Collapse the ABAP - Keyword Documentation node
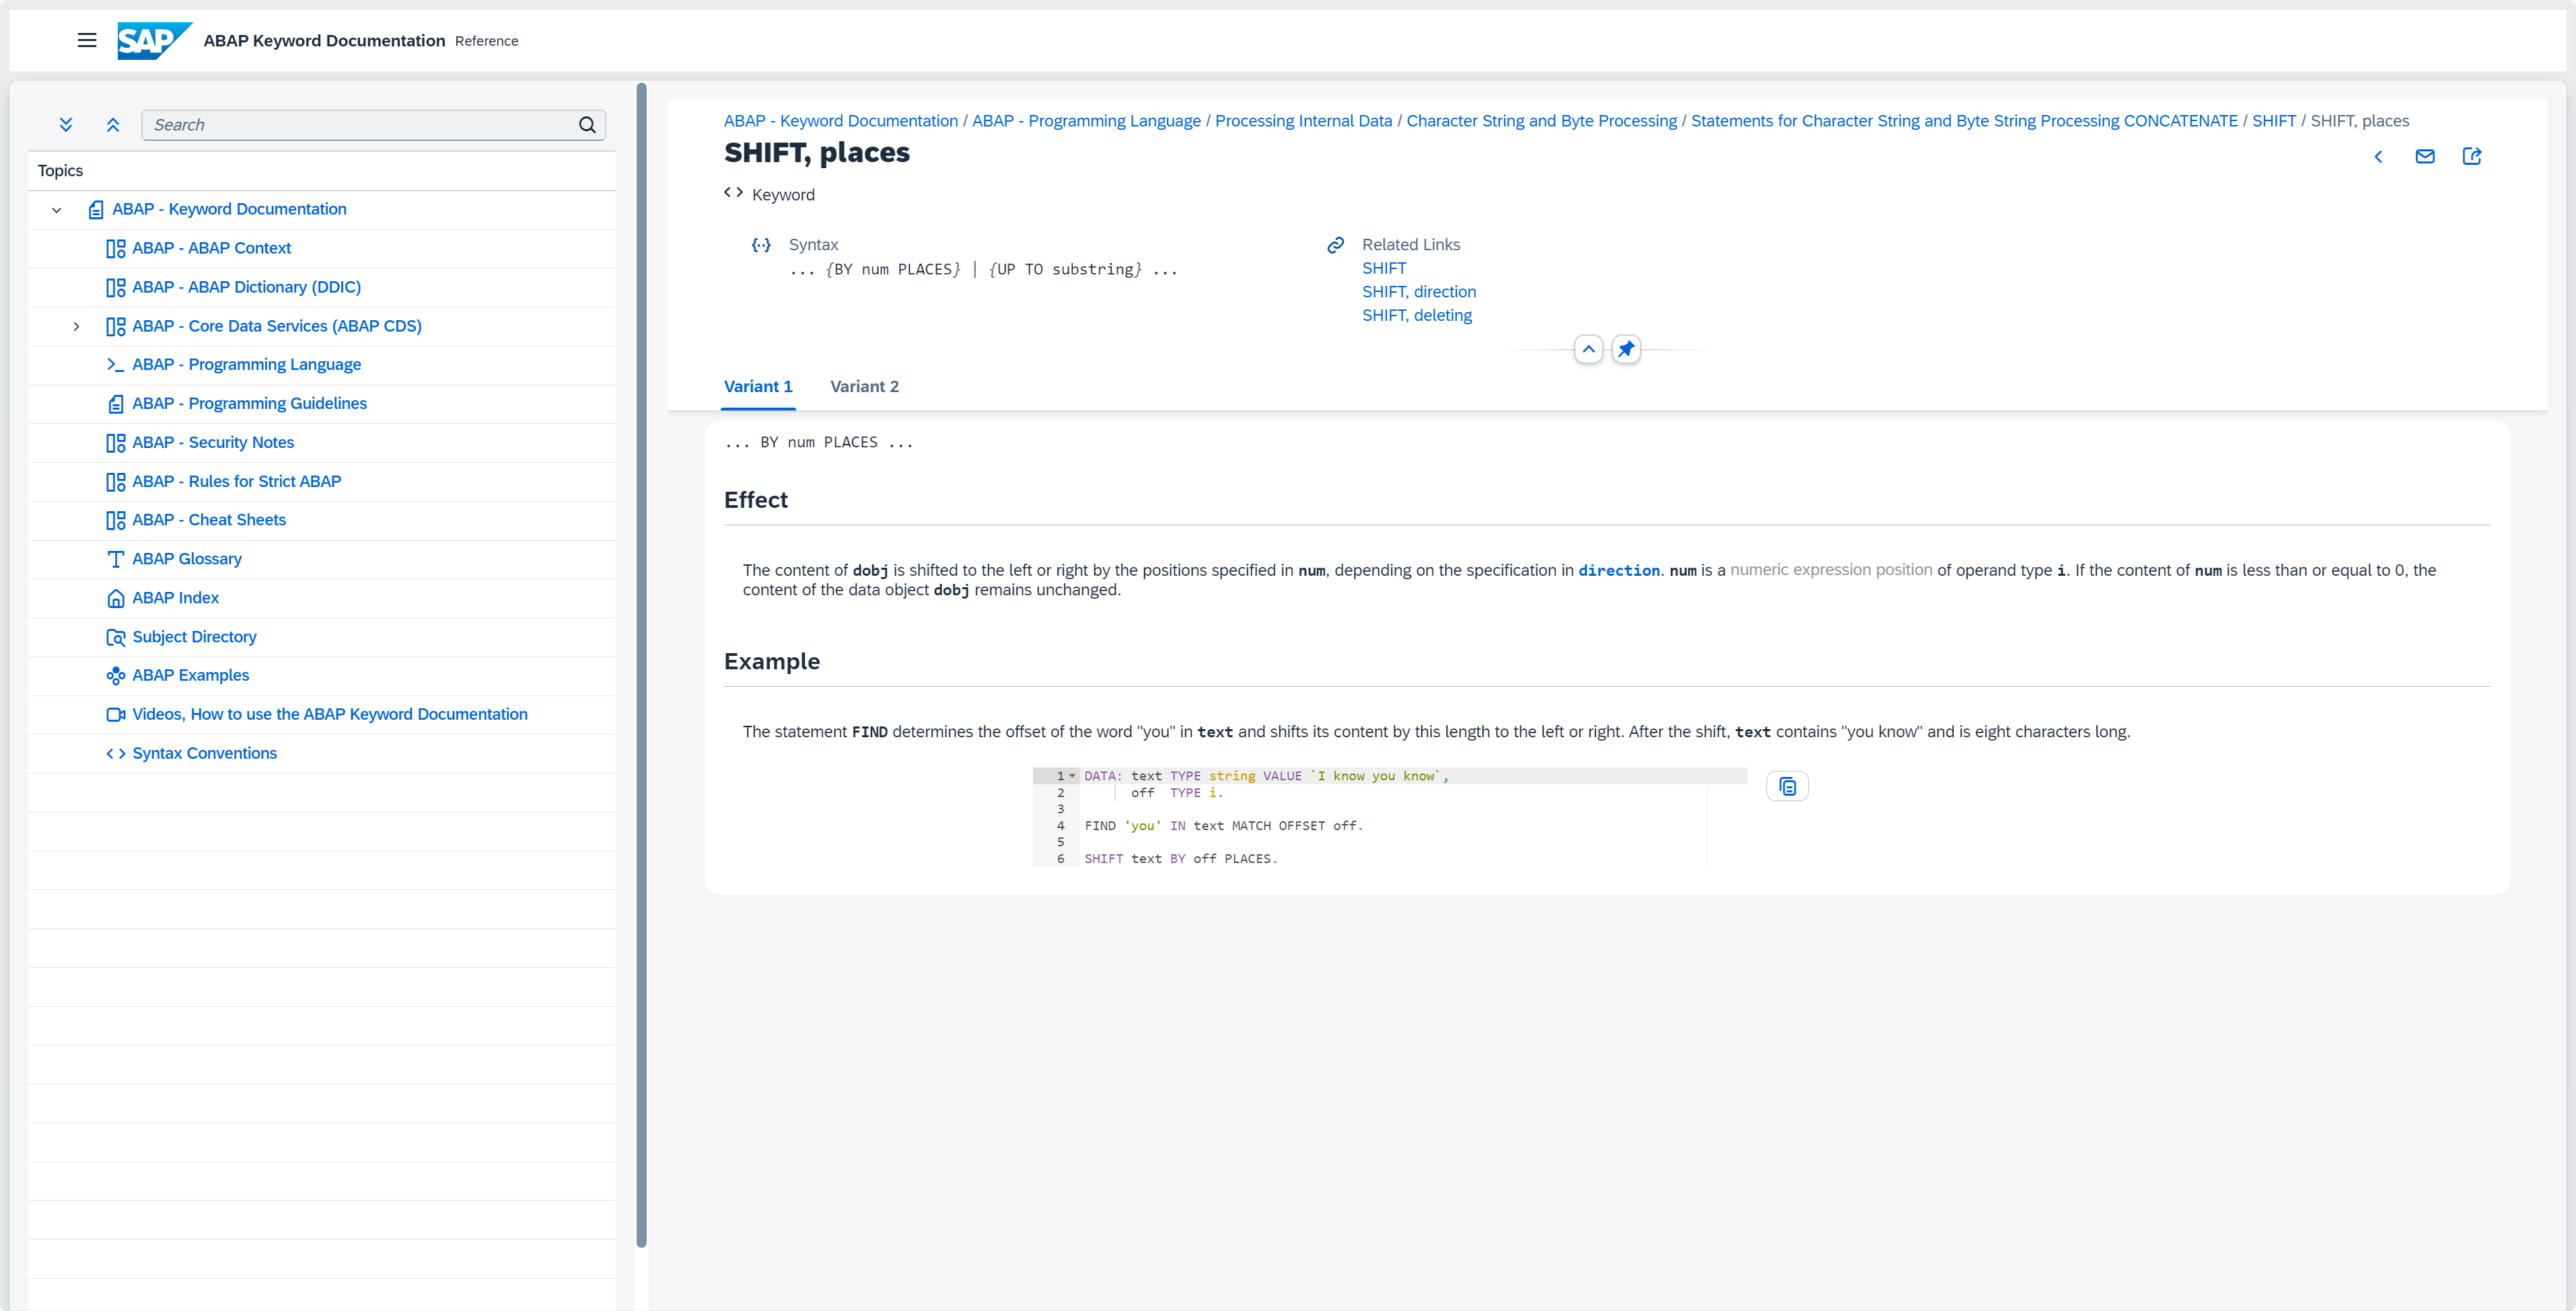2576x1311 pixels. coord(56,210)
